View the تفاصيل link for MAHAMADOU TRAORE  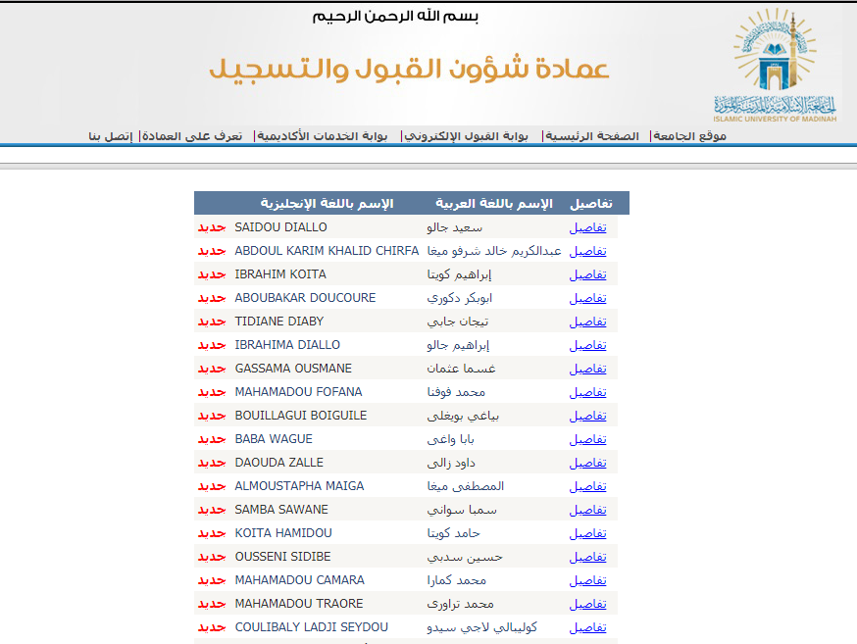(587, 603)
